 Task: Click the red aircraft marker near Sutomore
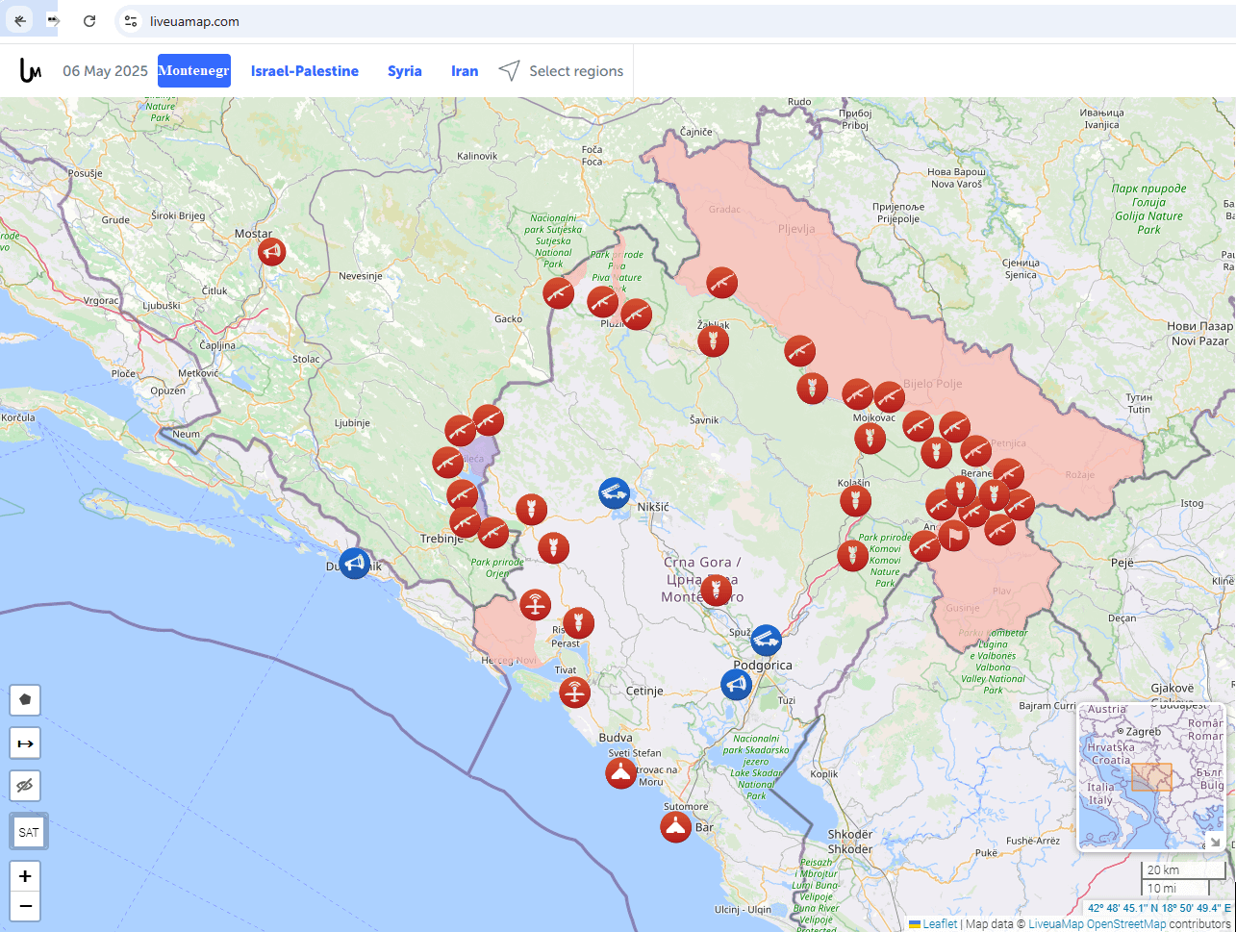(675, 826)
